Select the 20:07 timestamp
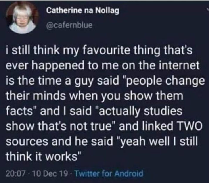Screen dimensions: 209x183 (15, 173)
